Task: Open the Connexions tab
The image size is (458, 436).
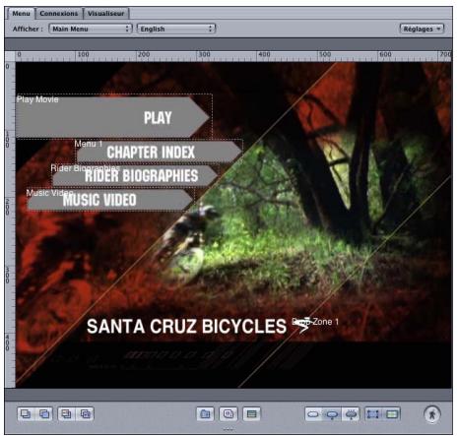Action: [x=59, y=14]
